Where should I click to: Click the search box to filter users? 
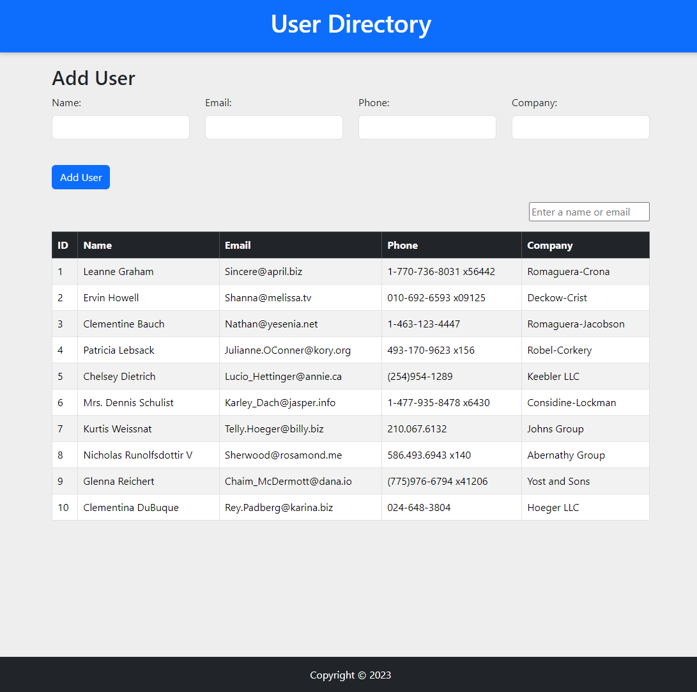(x=588, y=212)
